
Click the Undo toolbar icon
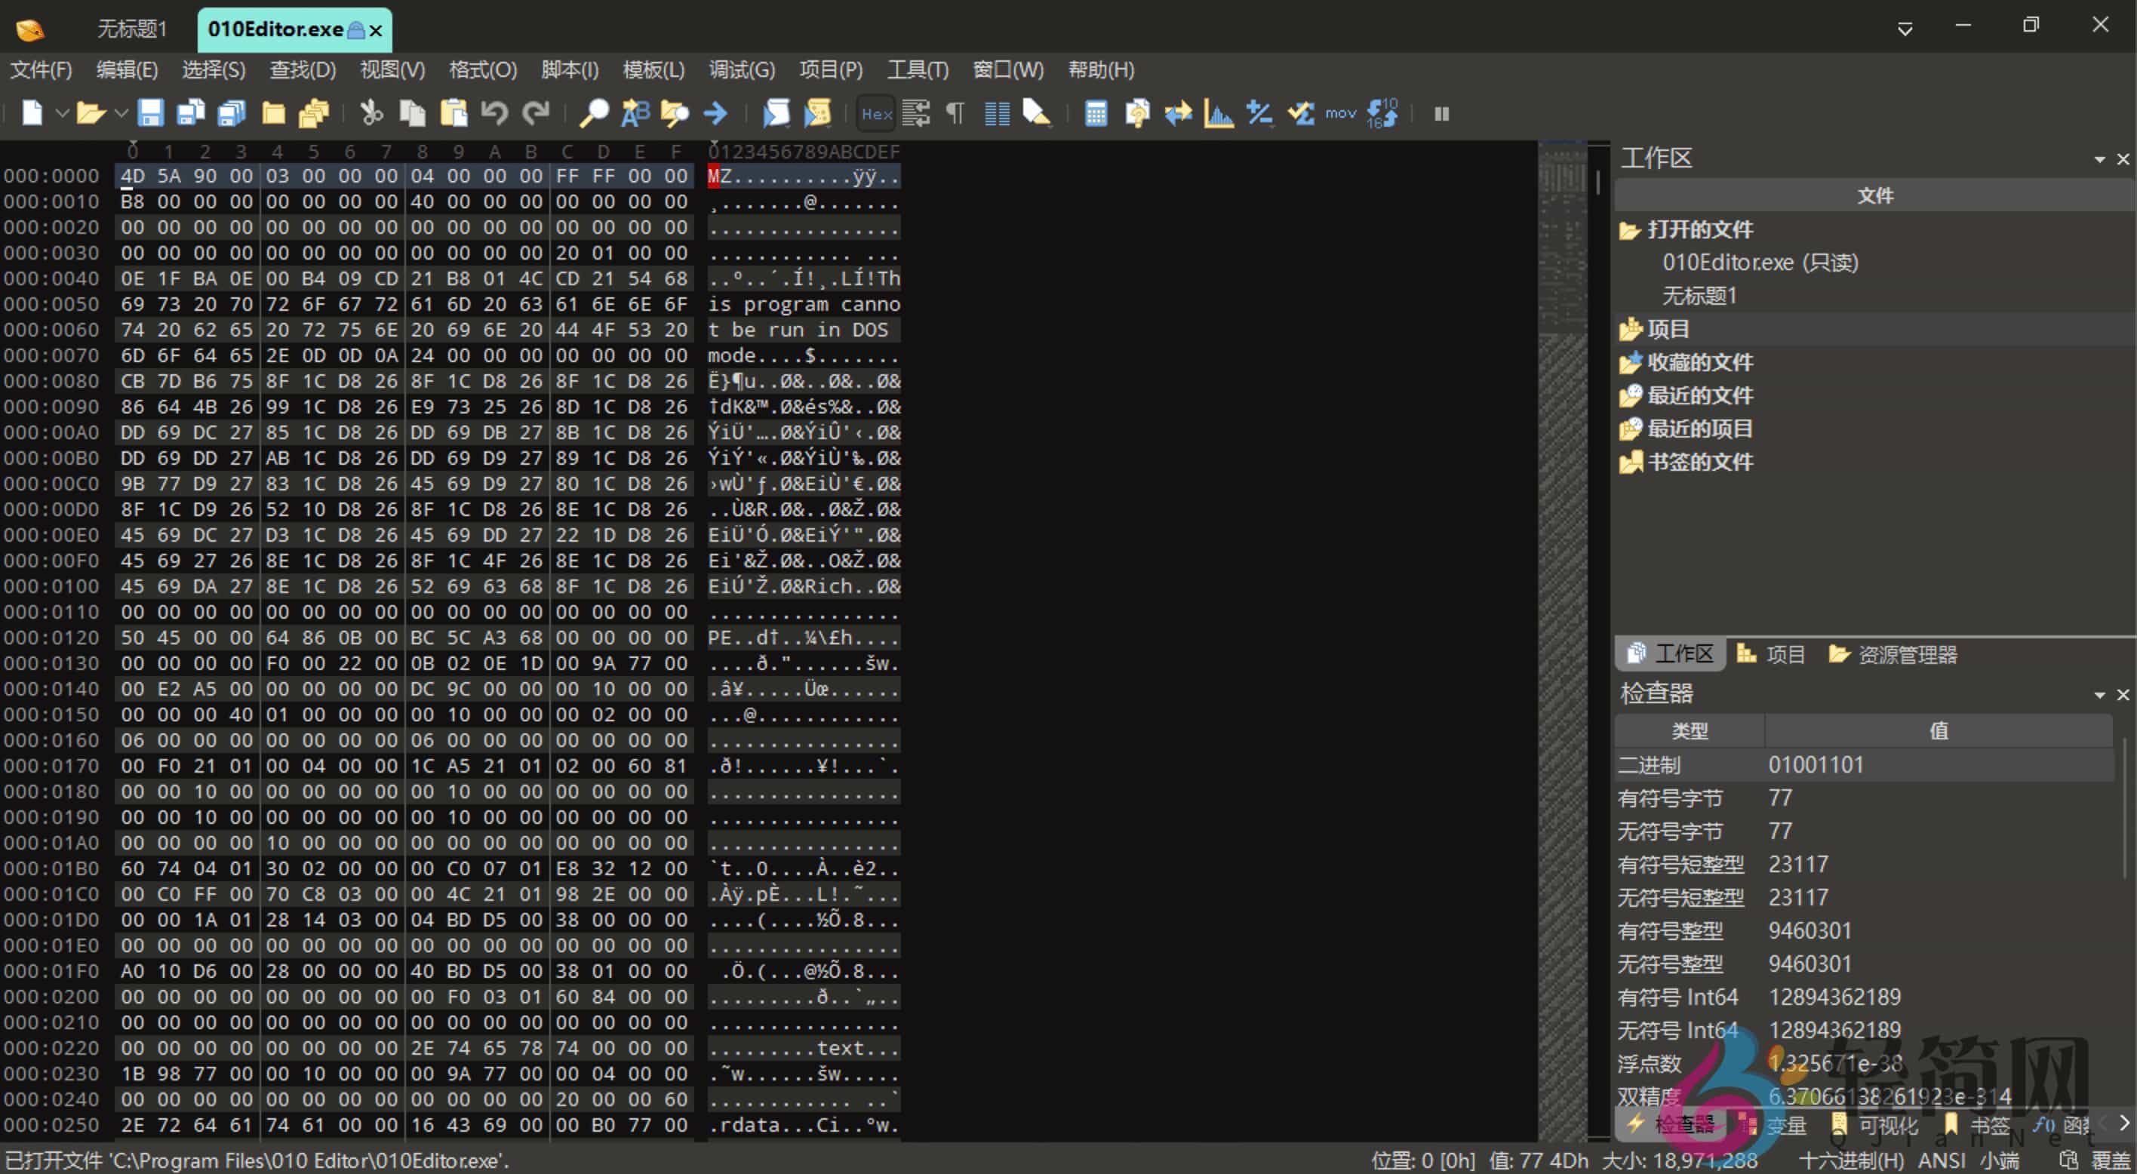[494, 113]
